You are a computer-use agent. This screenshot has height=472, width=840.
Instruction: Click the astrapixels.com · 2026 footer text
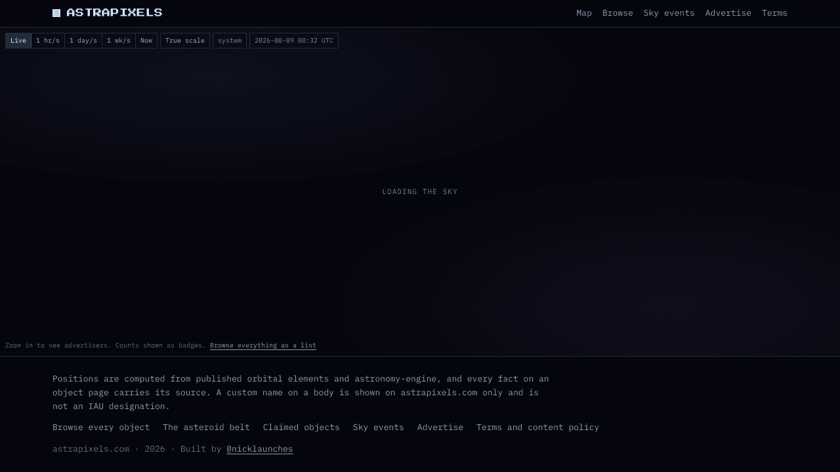click(x=109, y=449)
